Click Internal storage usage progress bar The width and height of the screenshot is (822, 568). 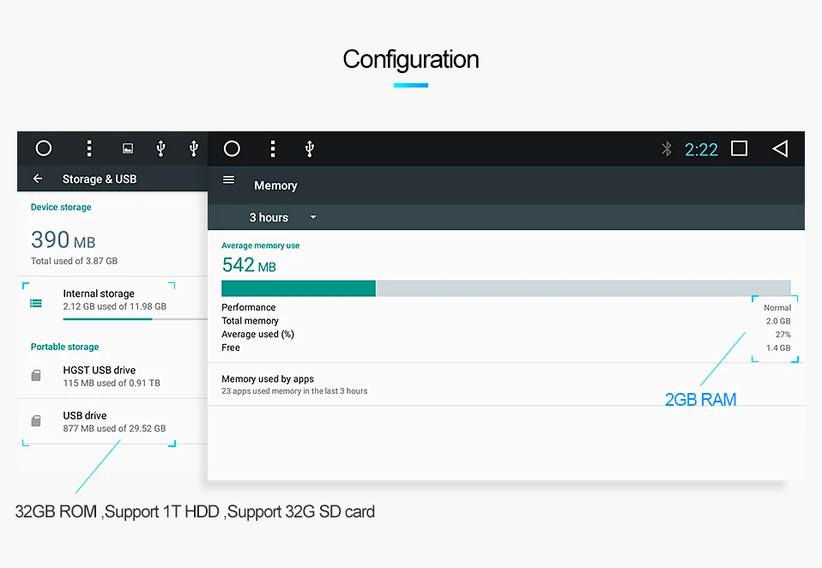[136, 318]
